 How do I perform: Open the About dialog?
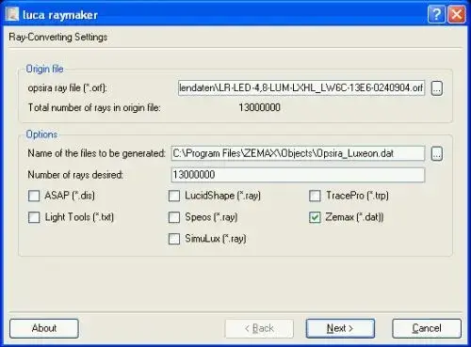click(44, 328)
